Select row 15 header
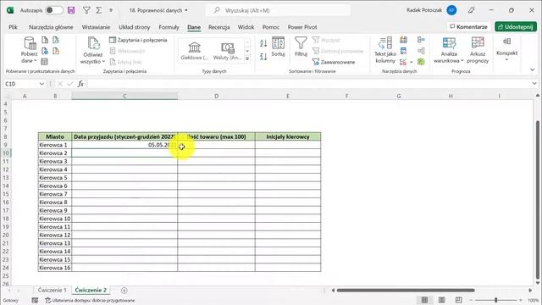542x305 pixels. [6, 194]
